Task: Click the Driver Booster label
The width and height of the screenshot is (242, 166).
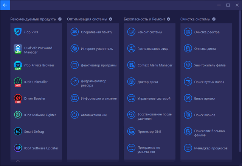Action: (35, 98)
